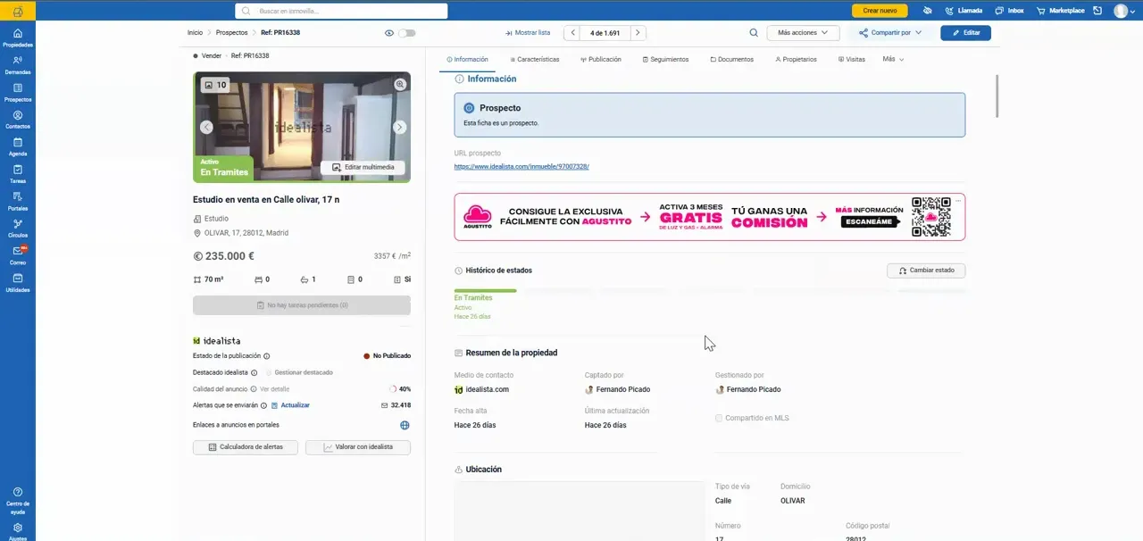Click the Editar button
The height and width of the screenshot is (541, 1143).
(965, 32)
